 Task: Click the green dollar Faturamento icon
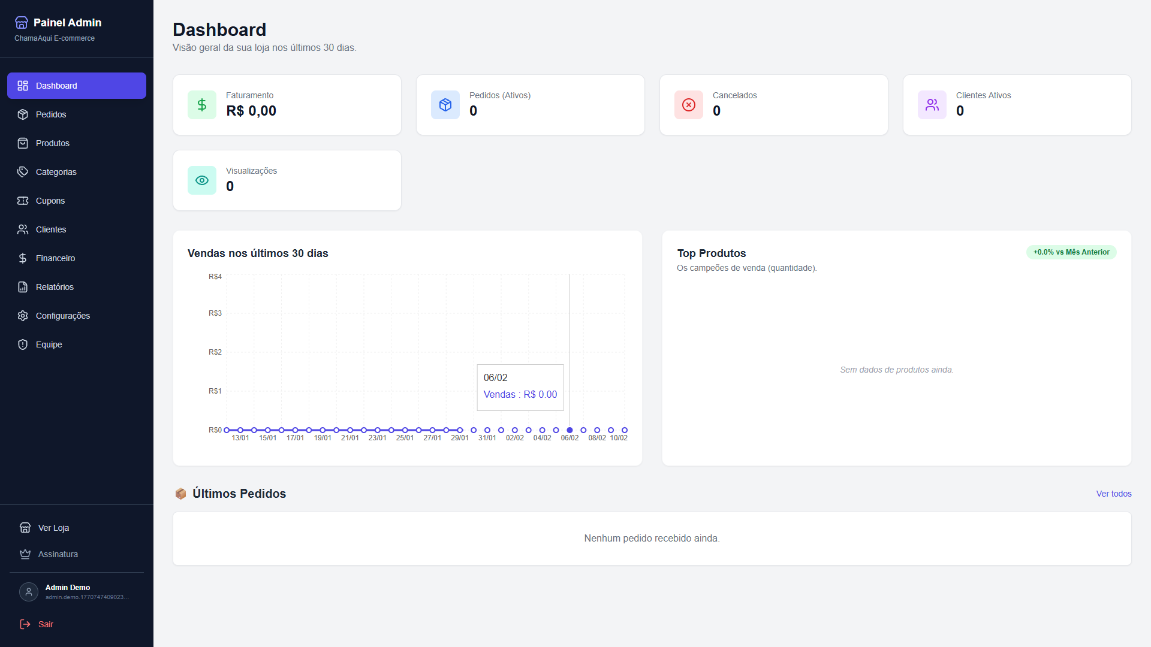(202, 105)
